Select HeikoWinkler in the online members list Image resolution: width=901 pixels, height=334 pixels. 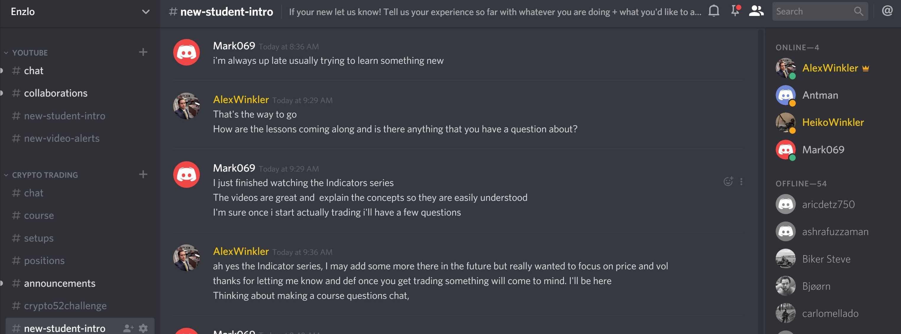(x=832, y=122)
